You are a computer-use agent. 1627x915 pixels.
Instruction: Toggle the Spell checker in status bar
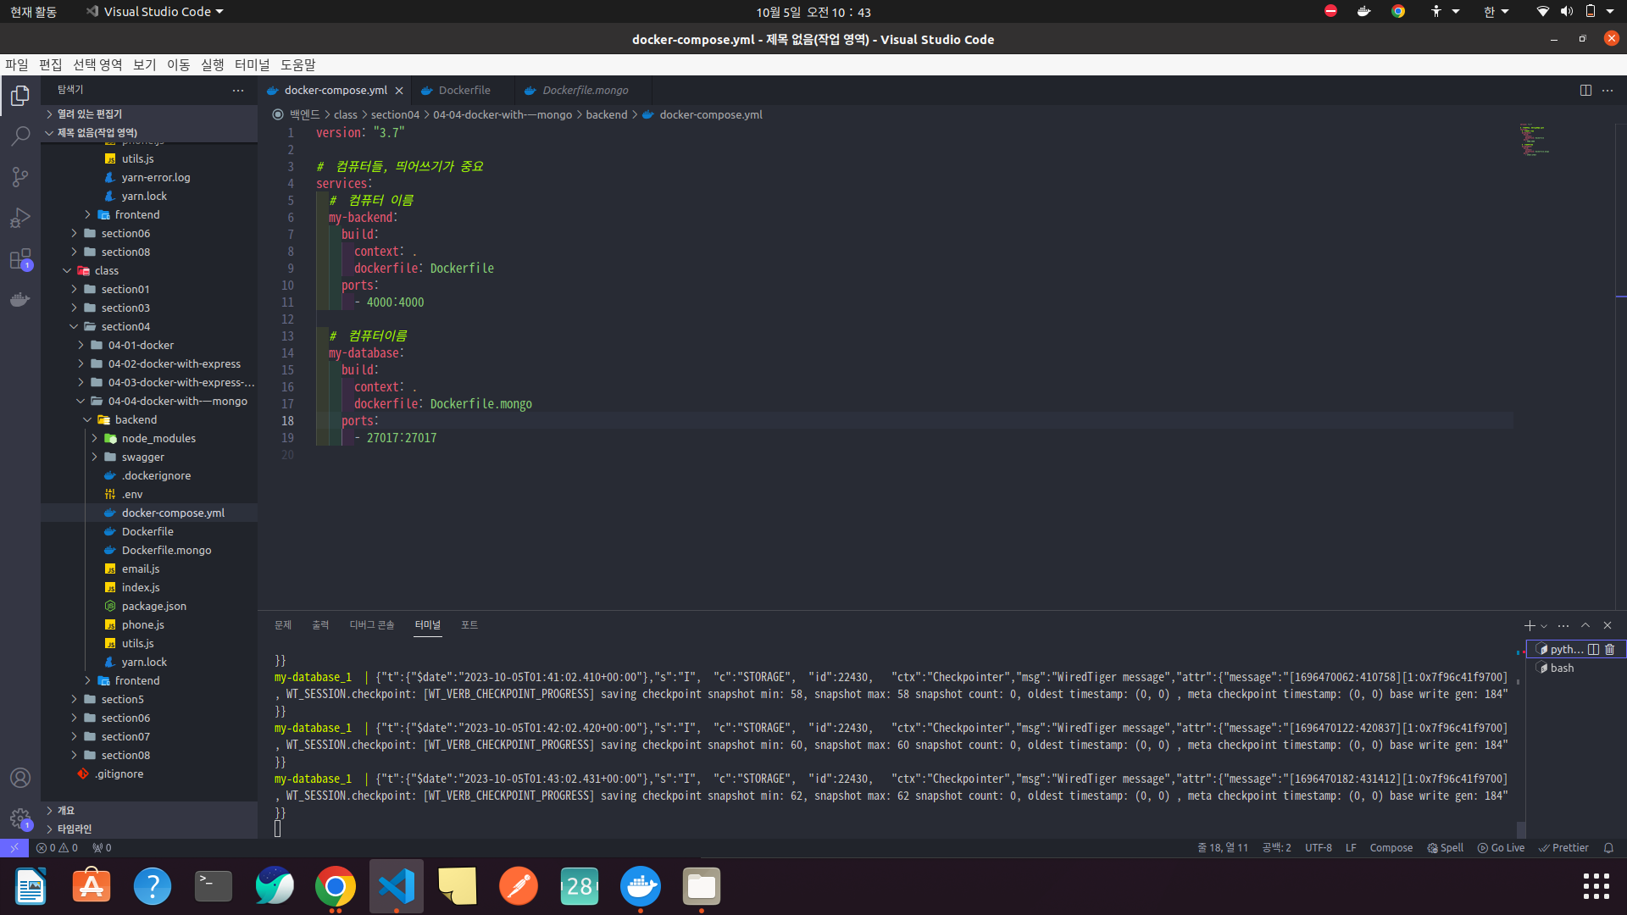point(1447,847)
